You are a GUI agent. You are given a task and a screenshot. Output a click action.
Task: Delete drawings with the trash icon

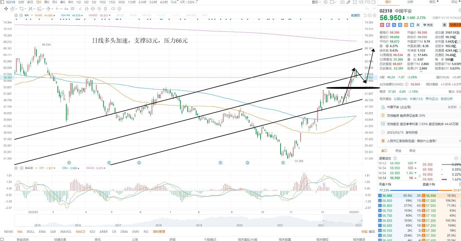point(105,9)
